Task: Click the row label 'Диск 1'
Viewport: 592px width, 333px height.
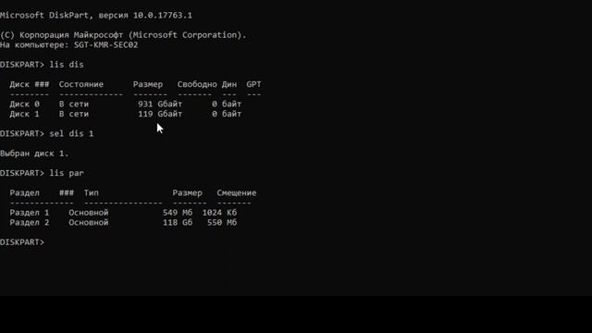Action: click(25, 114)
